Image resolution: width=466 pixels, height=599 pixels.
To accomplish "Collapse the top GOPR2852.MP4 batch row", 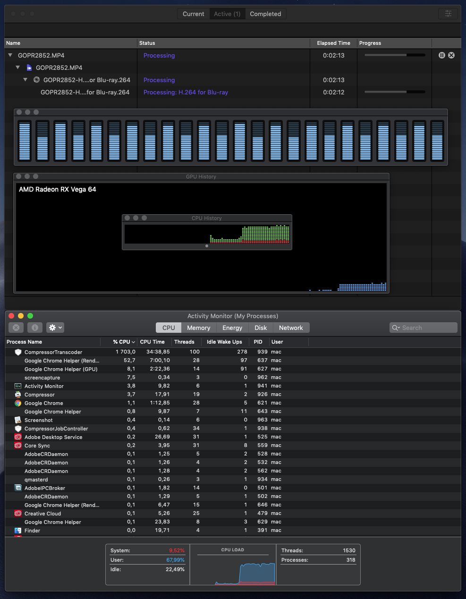I will point(10,55).
